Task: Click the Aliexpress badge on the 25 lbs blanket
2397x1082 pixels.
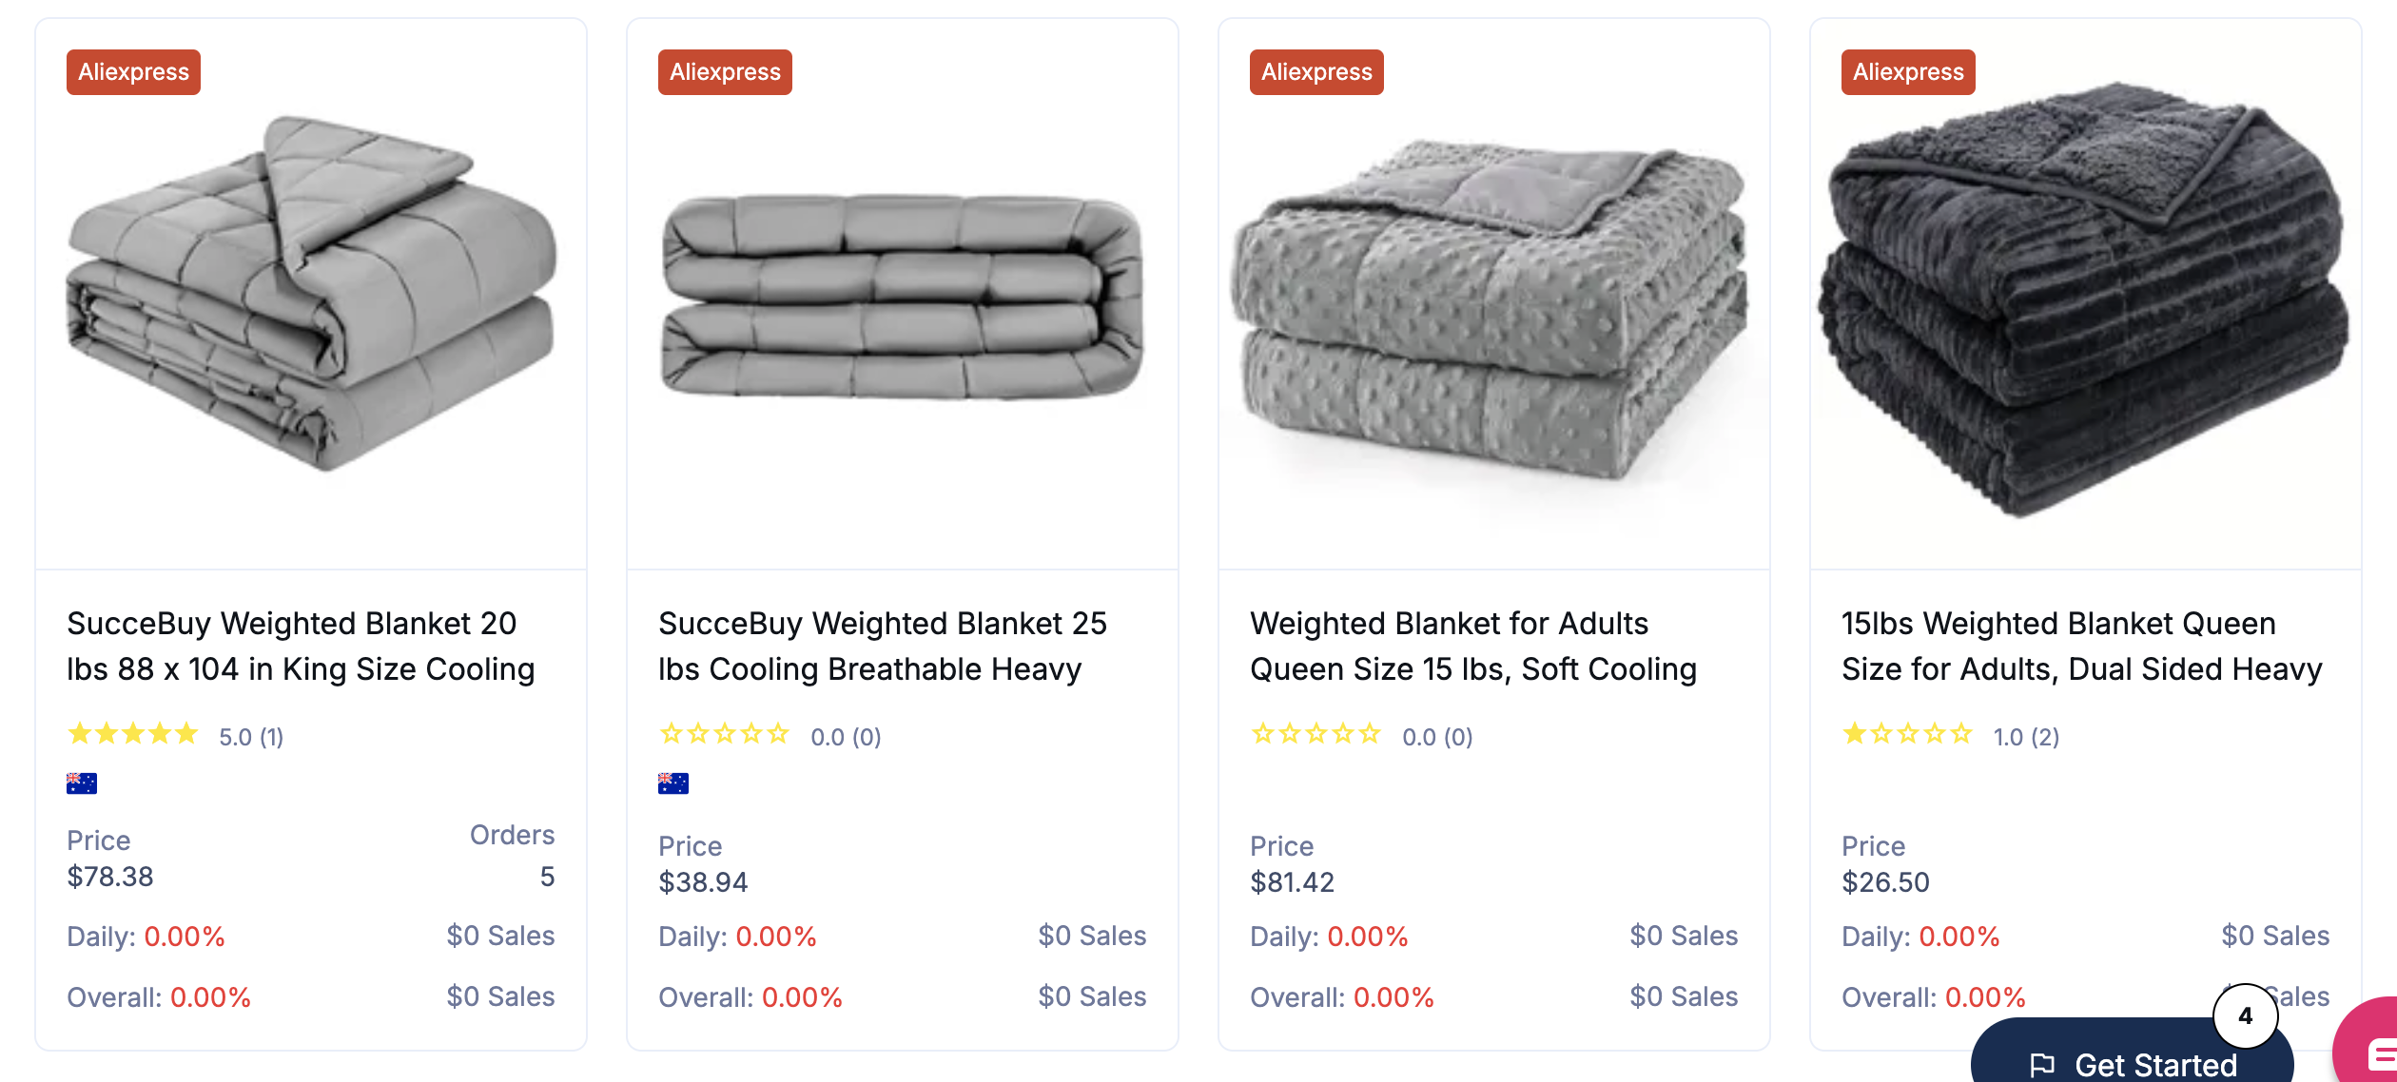Action: click(x=725, y=71)
